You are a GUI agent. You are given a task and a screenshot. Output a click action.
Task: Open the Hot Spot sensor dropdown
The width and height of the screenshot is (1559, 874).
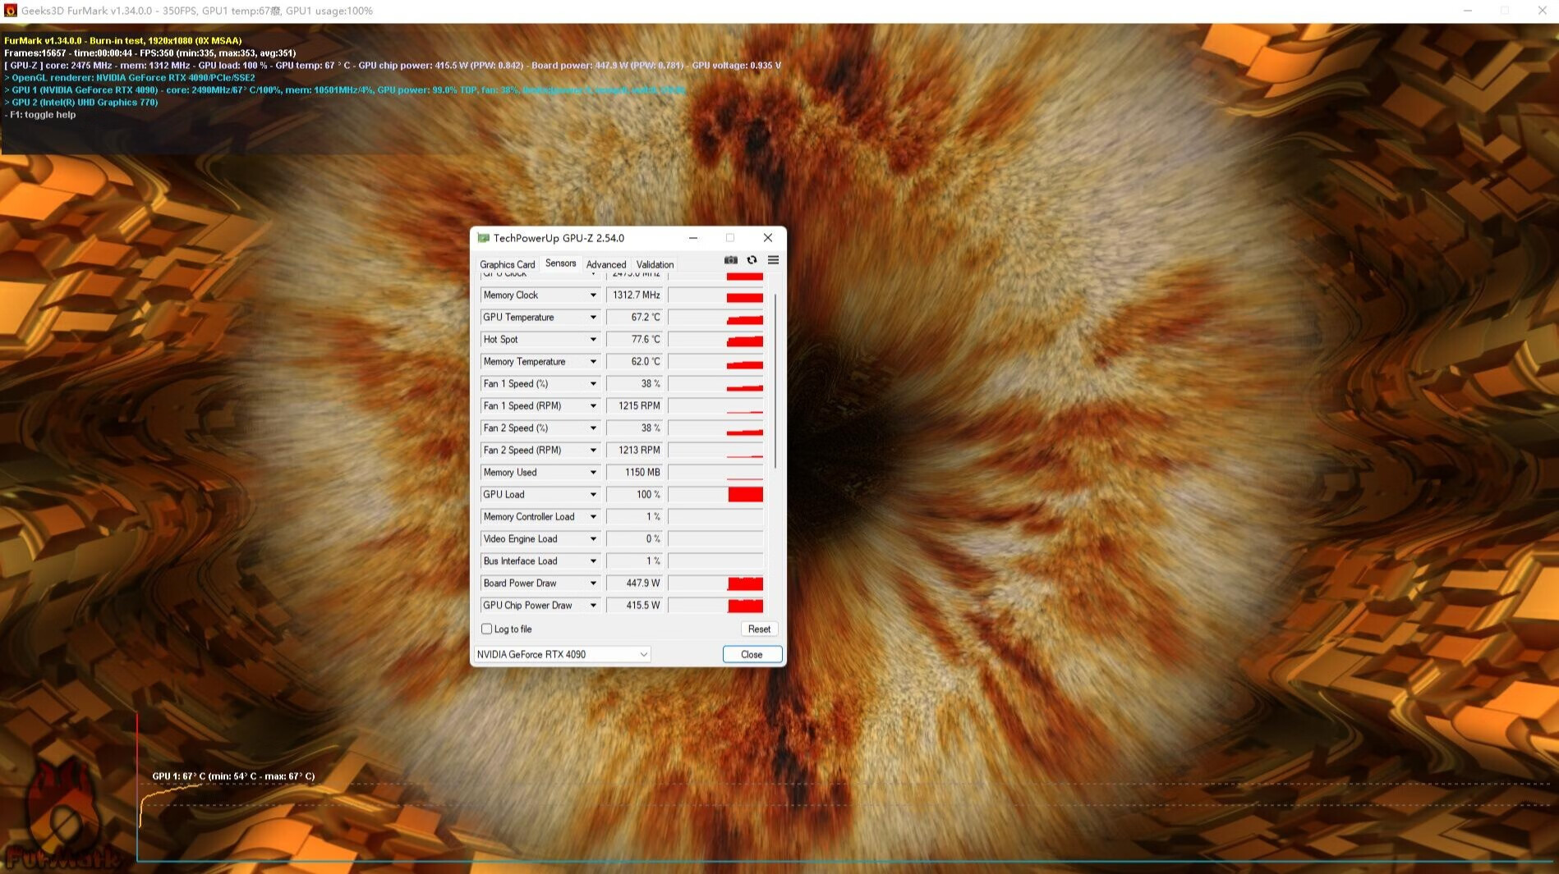(593, 340)
